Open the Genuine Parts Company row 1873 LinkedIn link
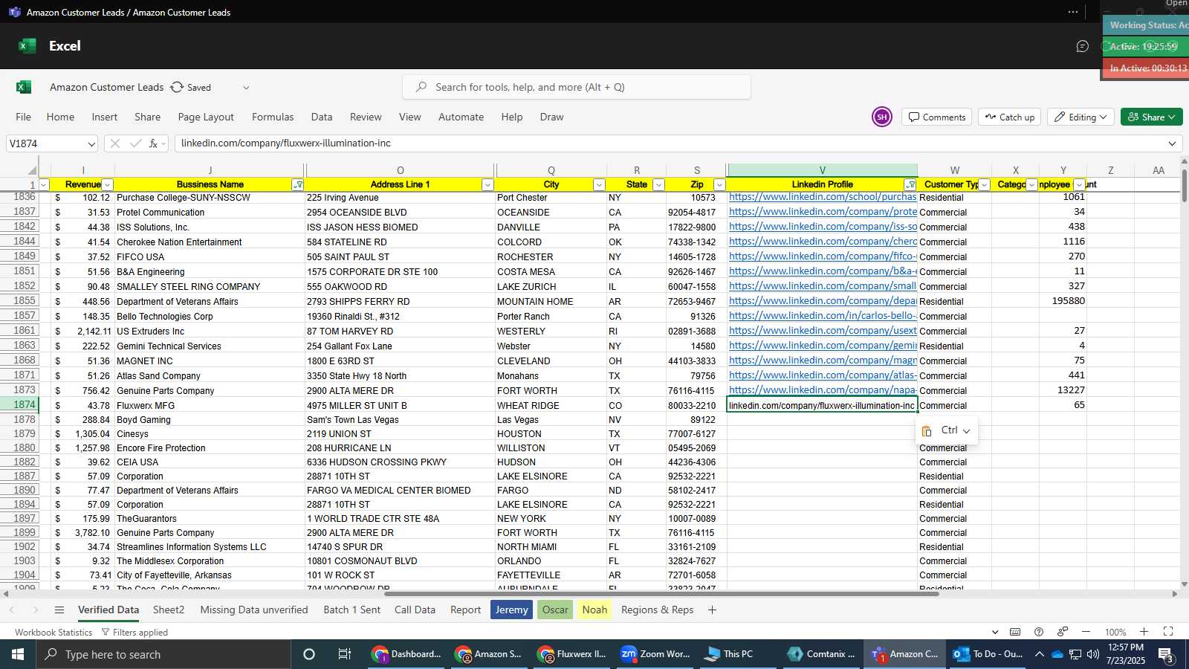 [823, 390]
